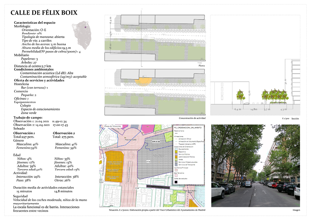Screen dimensions: 311x220
Task: Click the orange activity concentration semicircle
Action: click(x=143, y=81)
